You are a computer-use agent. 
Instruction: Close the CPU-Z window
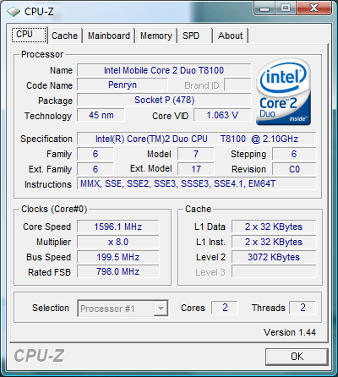[313, 8]
